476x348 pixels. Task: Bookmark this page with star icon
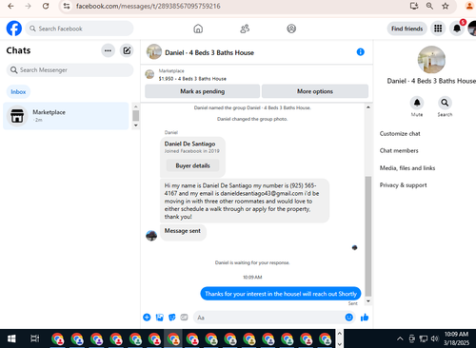(x=446, y=6)
